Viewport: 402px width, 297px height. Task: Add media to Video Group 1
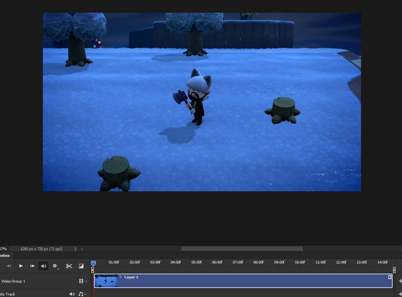click(x=400, y=281)
